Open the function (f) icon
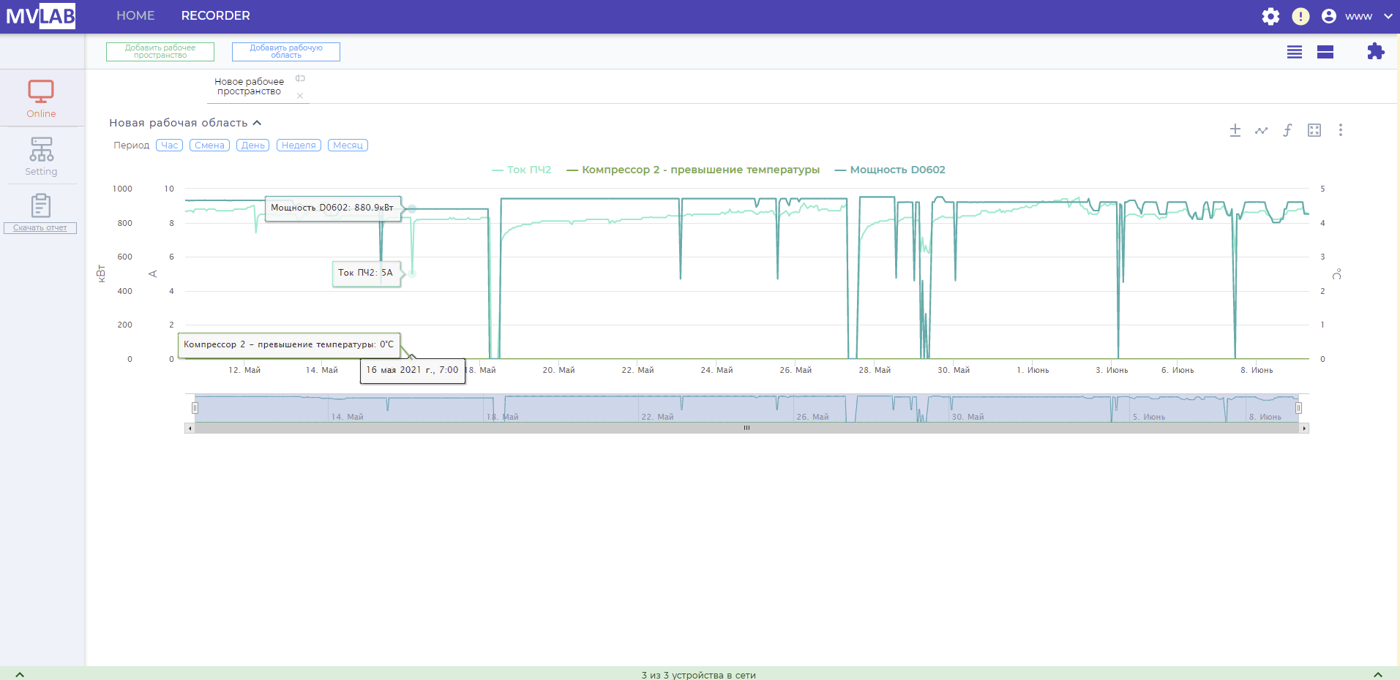This screenshot has height=680, width=1400. [x=1287, y=130]
